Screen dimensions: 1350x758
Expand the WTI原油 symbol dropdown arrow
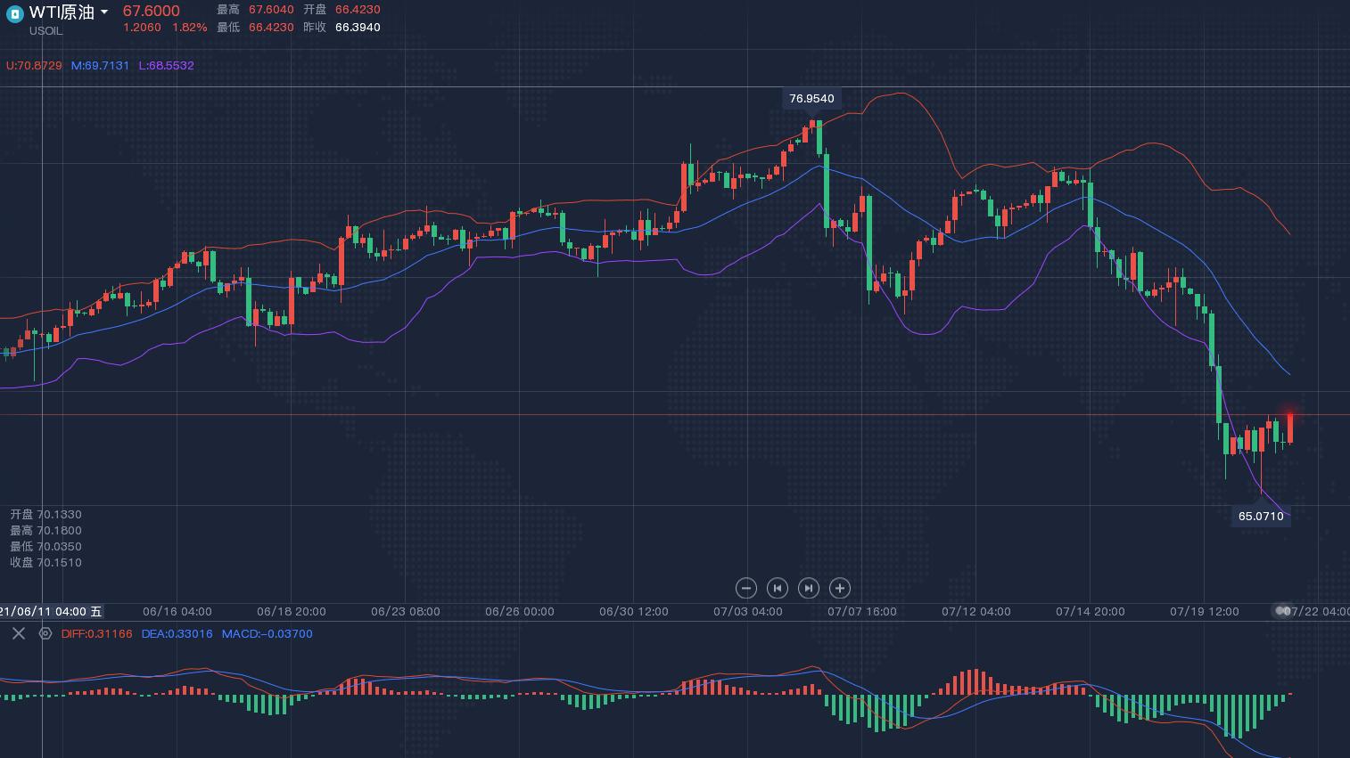point(104,12)
